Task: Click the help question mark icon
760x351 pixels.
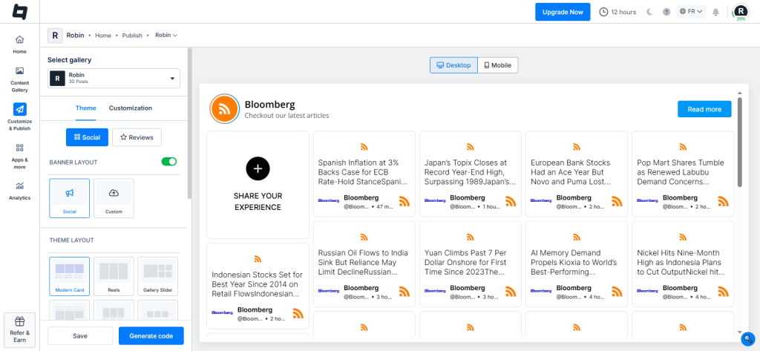Action: click(x=666, y=12)
